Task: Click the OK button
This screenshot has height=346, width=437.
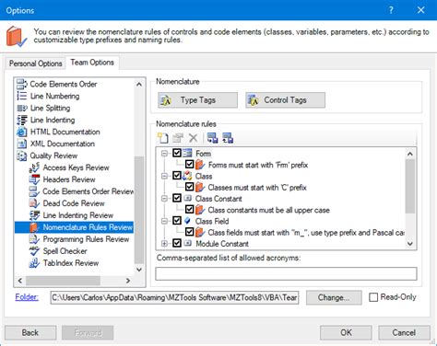Action: tap(346, 333)
